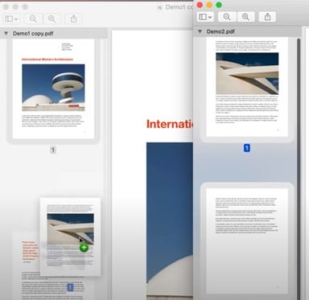Close the Demo2 window
309x300 pixels.
[x=200, y=5]
